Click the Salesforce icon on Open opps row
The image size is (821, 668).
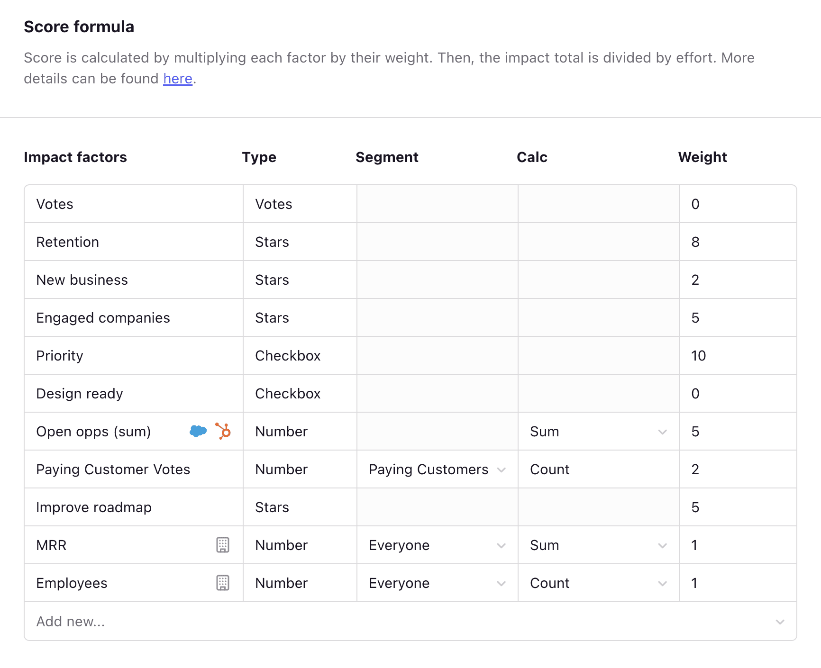pyautogui.click(x=198, y=431)
